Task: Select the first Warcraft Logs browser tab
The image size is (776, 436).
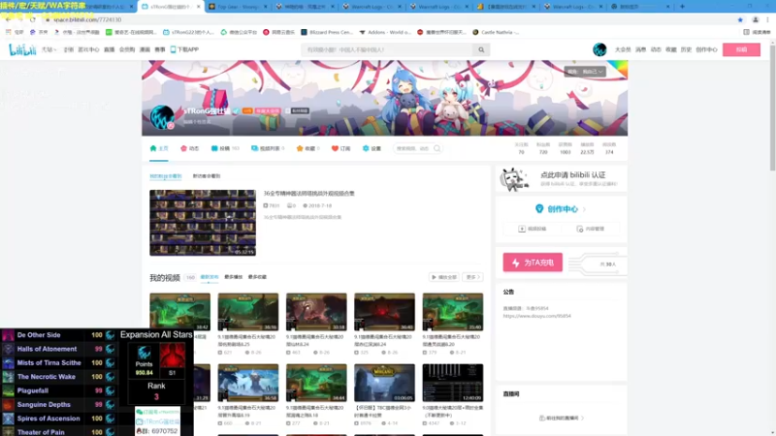Action: click(373, 7)
